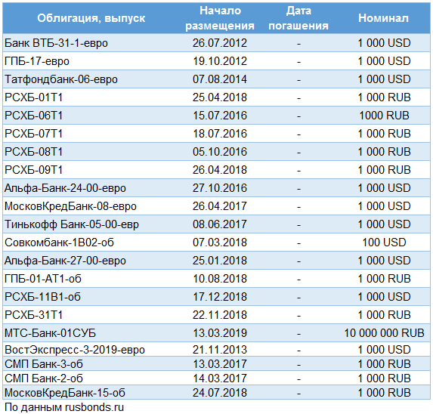The width and height of the screenshot is (433, 414).
Task: Select the nominal '1000 RUB' in РСХБ-06Т1 row
Action: [x=384, y=116]
